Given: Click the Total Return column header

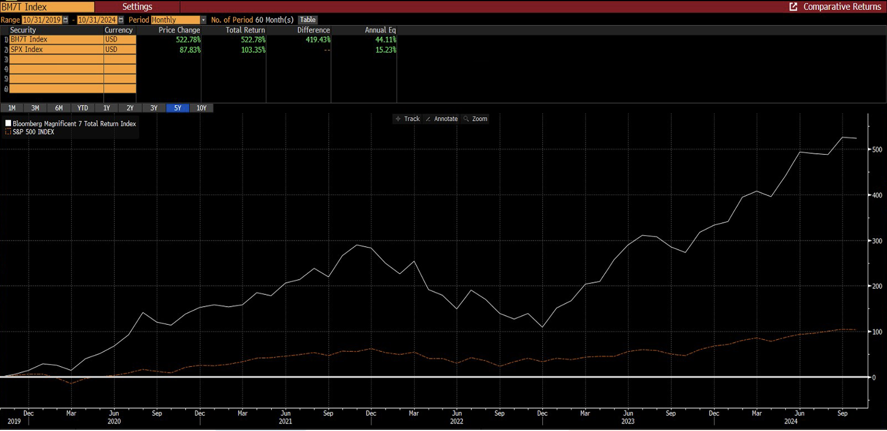Looking at the screenshot, I should click(245, 30).
